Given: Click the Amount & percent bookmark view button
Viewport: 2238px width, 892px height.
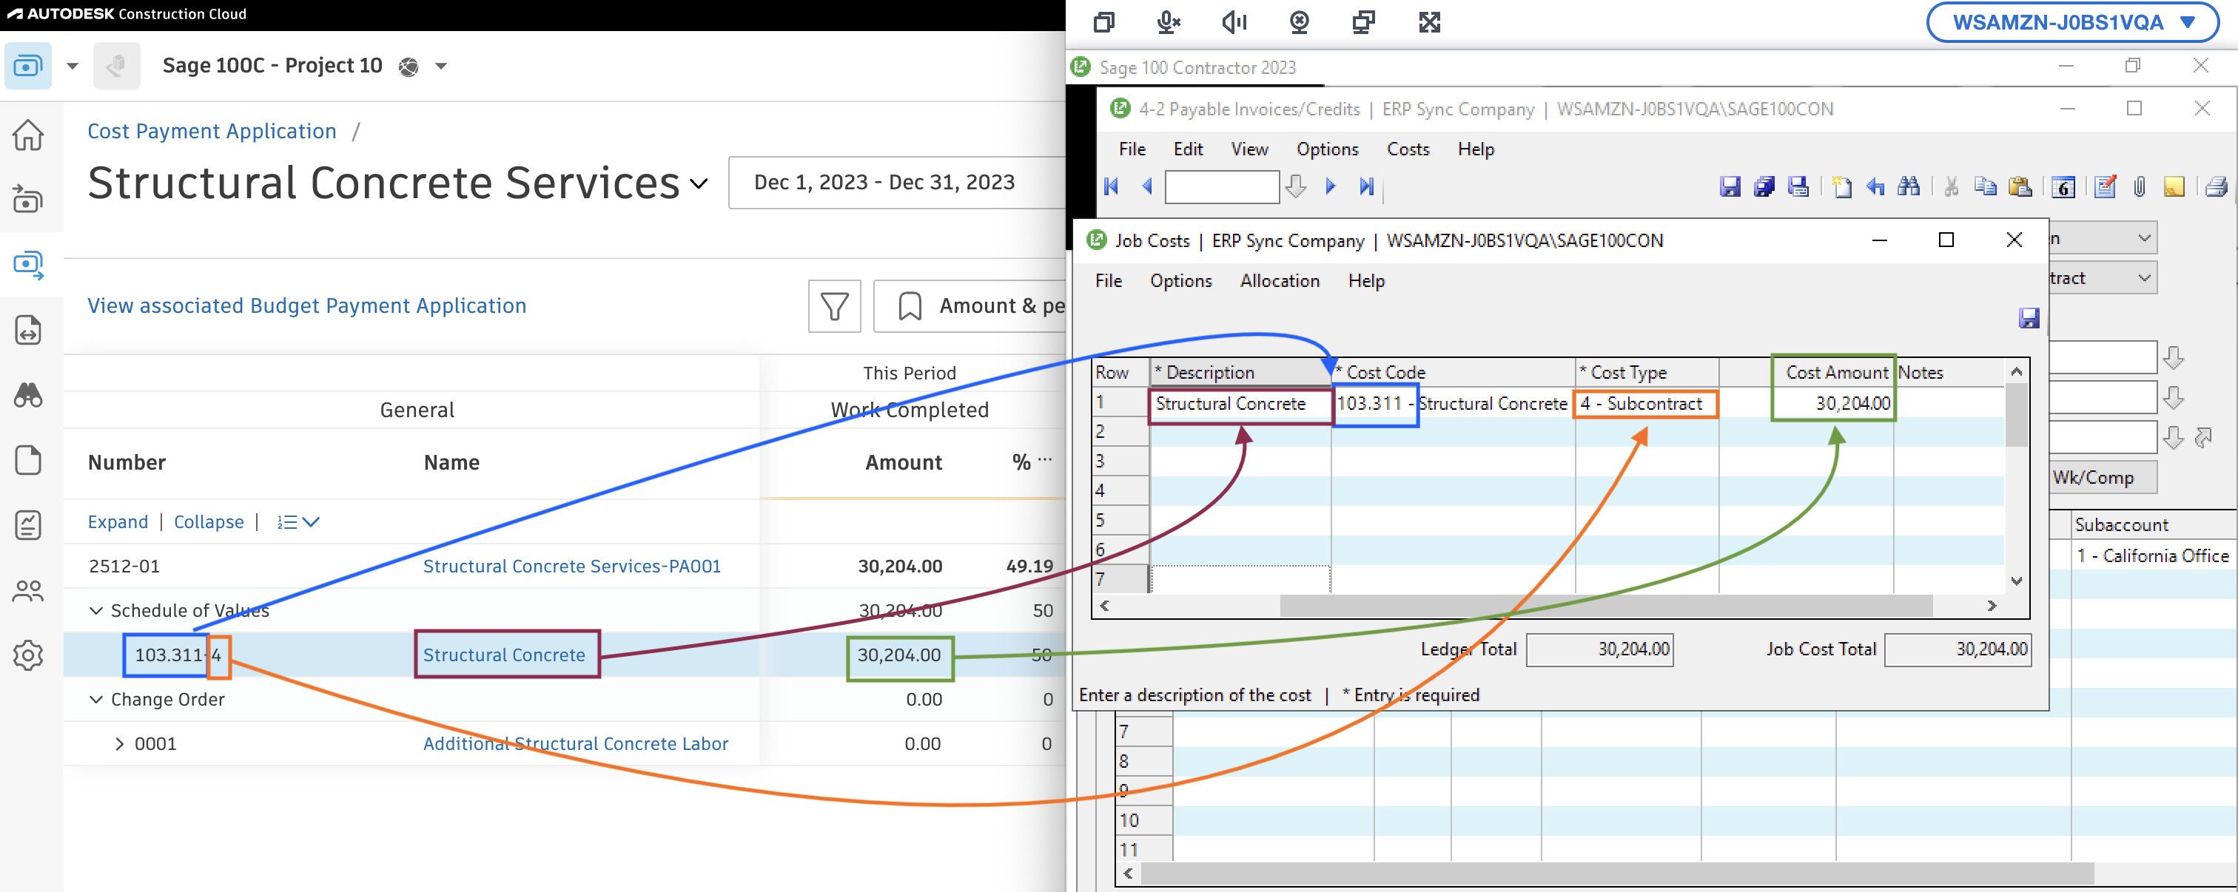Looking at the screenshot, I should tap(970, 305).
